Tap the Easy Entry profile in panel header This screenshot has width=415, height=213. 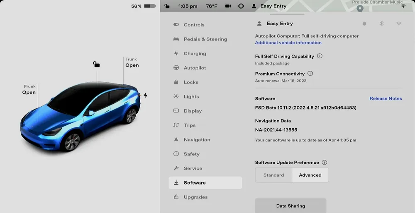click(x=275, y=24)
